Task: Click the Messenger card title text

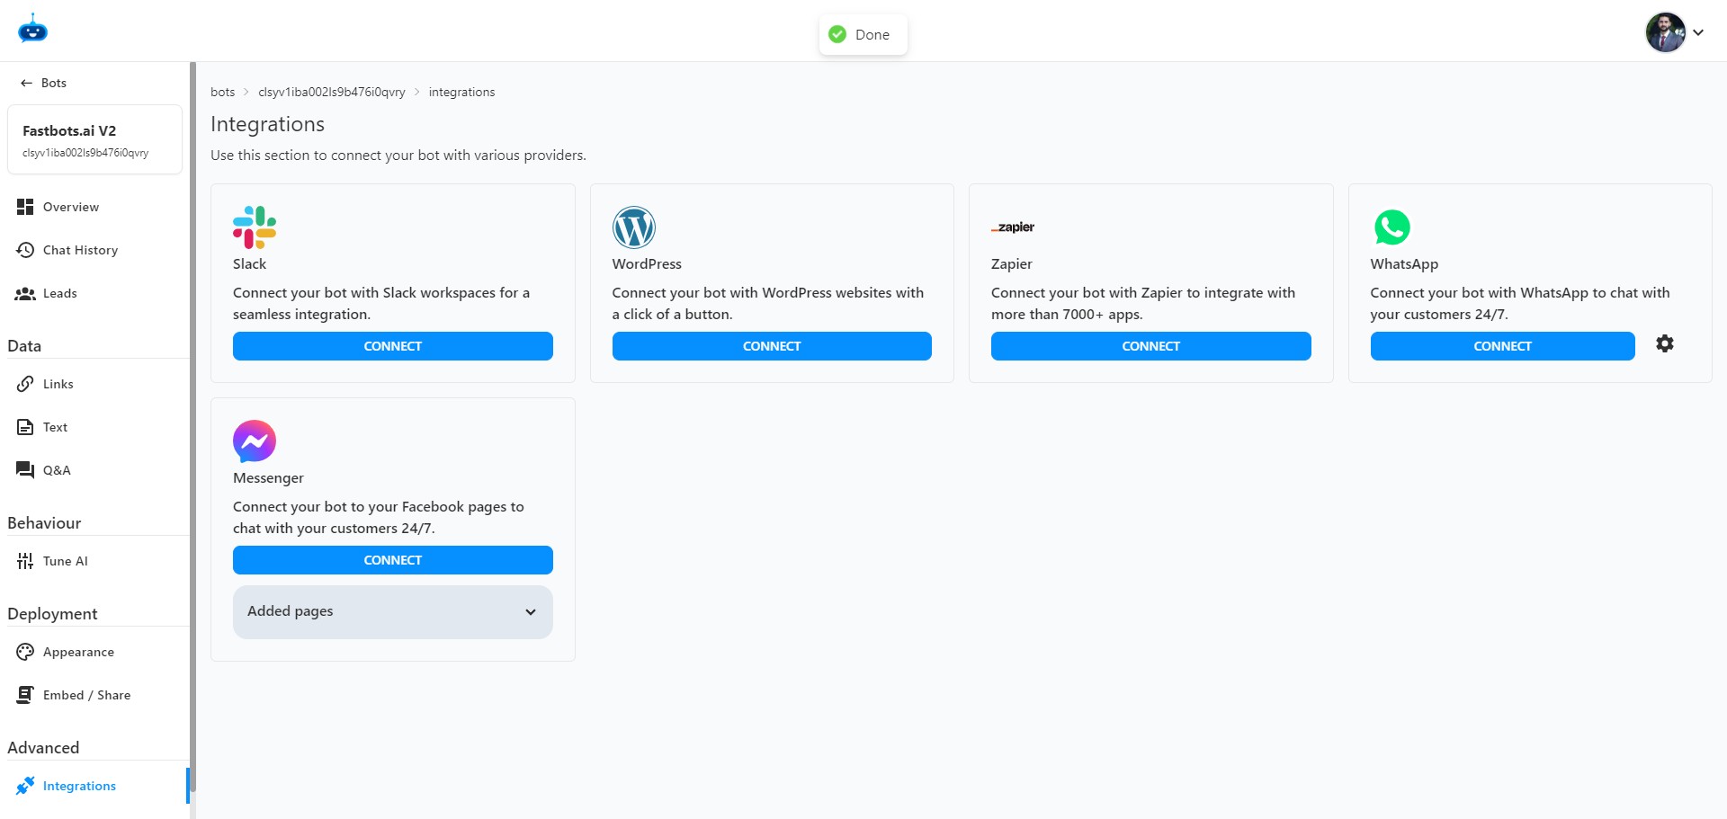Action: tap(268, 477)
